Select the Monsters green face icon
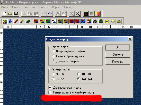 point(101,22)
